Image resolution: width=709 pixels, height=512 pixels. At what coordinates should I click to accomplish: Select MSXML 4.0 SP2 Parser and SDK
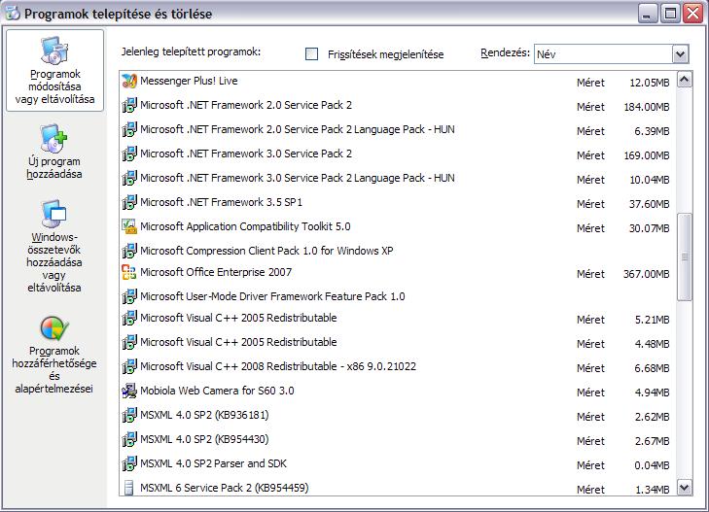coord(398,464)
